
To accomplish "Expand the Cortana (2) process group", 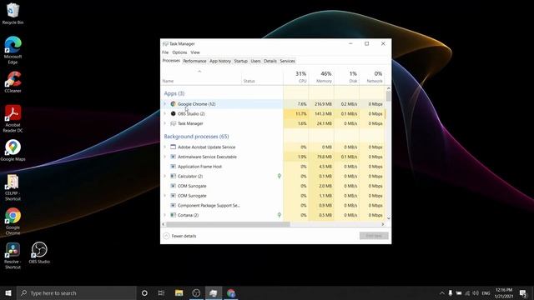I will click(165, 215).
